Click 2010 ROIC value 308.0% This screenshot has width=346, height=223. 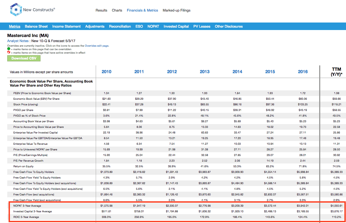pos(106,217)
